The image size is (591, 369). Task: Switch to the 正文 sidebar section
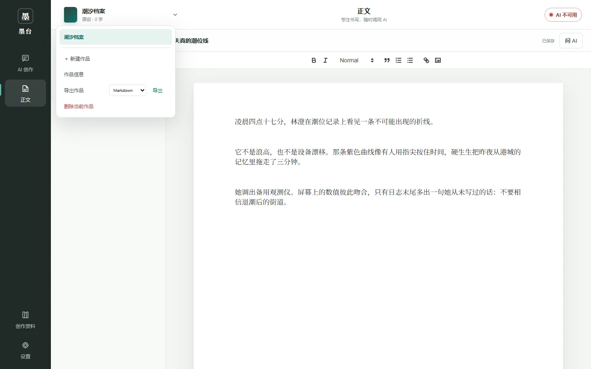click(25, 93)
